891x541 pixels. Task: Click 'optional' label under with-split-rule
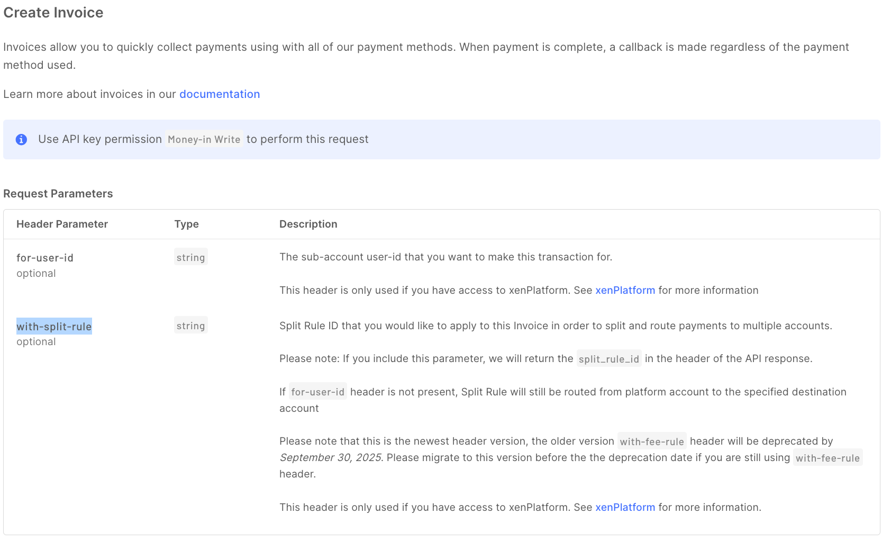(36, 342)
